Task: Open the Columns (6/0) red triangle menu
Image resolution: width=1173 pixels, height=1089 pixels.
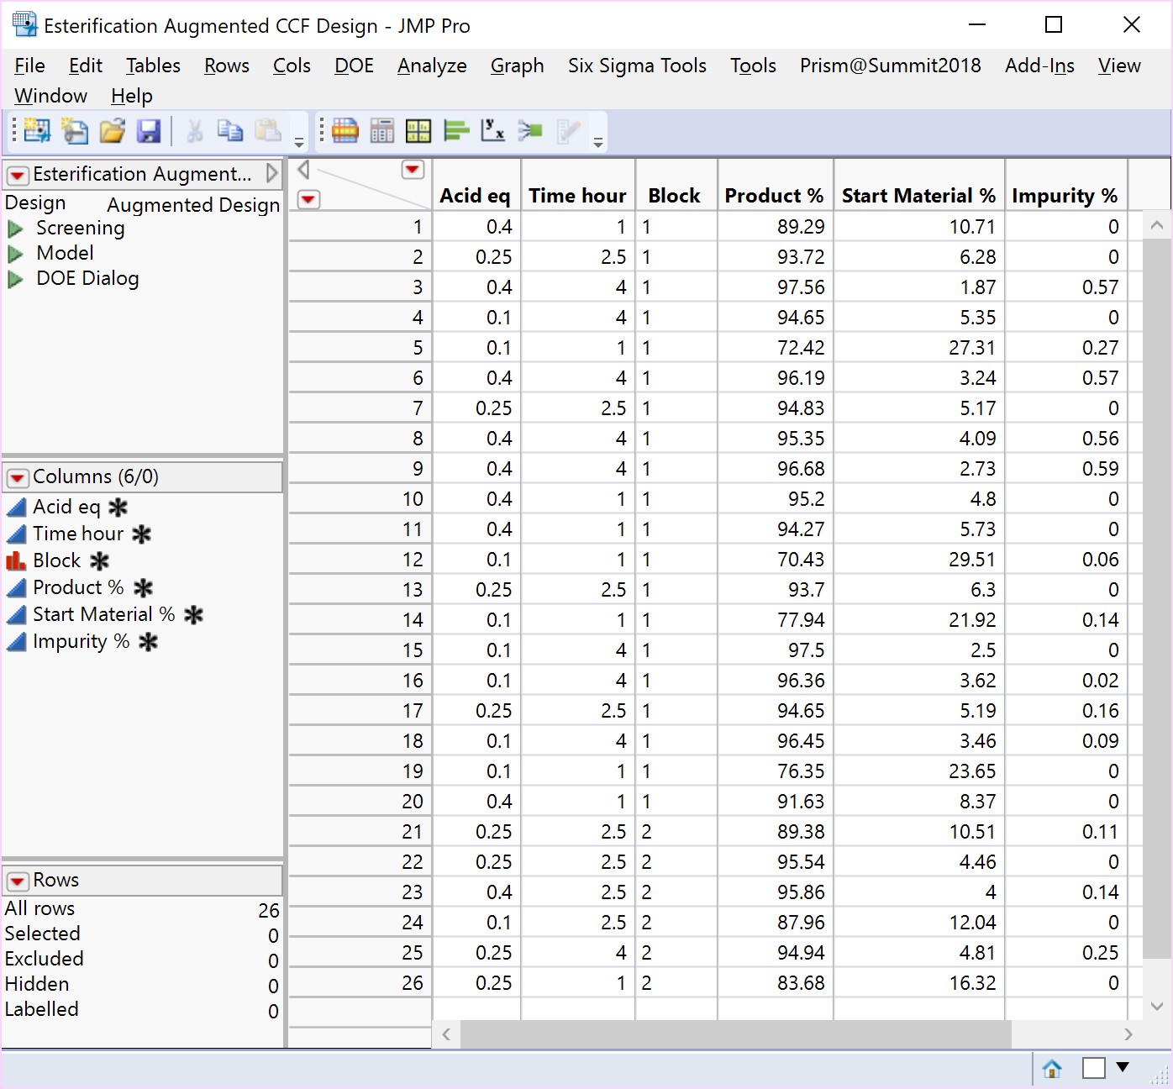Action: [17, 478]
